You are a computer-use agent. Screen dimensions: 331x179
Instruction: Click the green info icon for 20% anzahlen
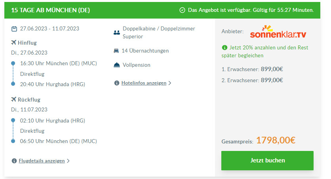(x=224, y=47)
